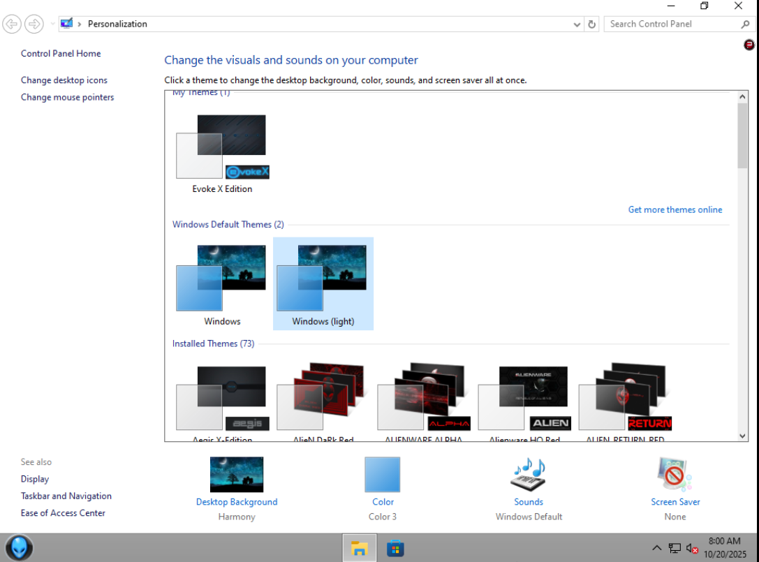Launch Microsoft Store from the taskbar
This screenshot has width=759, height=562.
pyautogui.click(x=395, y=548)
